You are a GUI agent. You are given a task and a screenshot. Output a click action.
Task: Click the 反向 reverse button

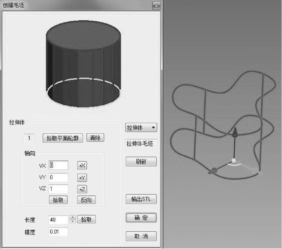86,200
